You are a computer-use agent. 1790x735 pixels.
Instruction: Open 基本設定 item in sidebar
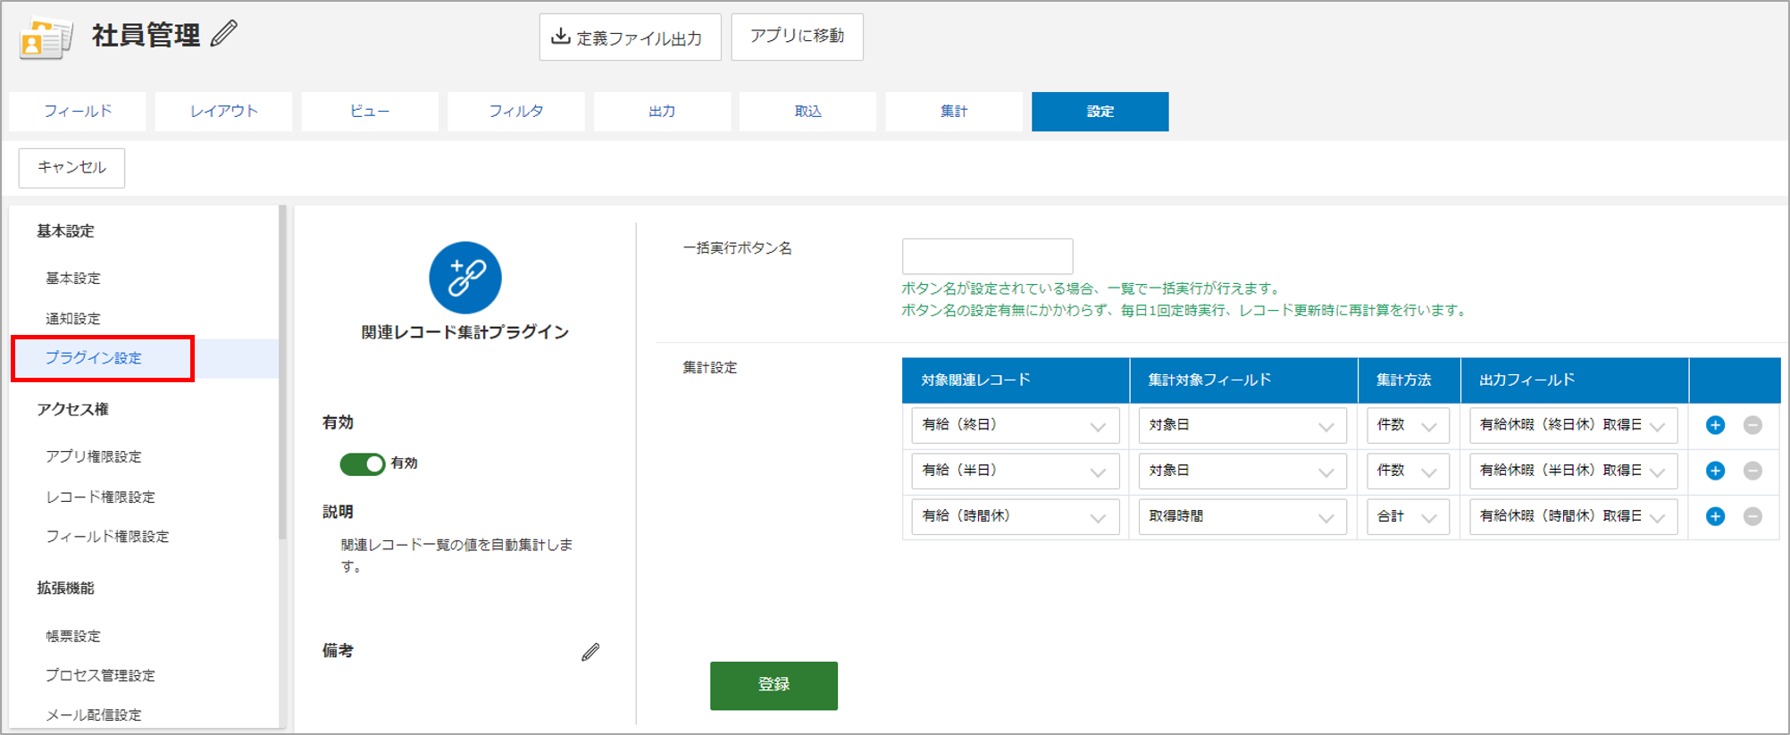click(73, 279)
